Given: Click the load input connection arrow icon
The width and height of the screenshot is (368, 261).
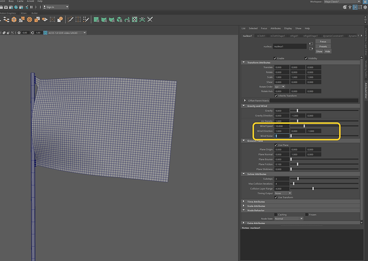Looking at the screenshot, I should (311, 44).
